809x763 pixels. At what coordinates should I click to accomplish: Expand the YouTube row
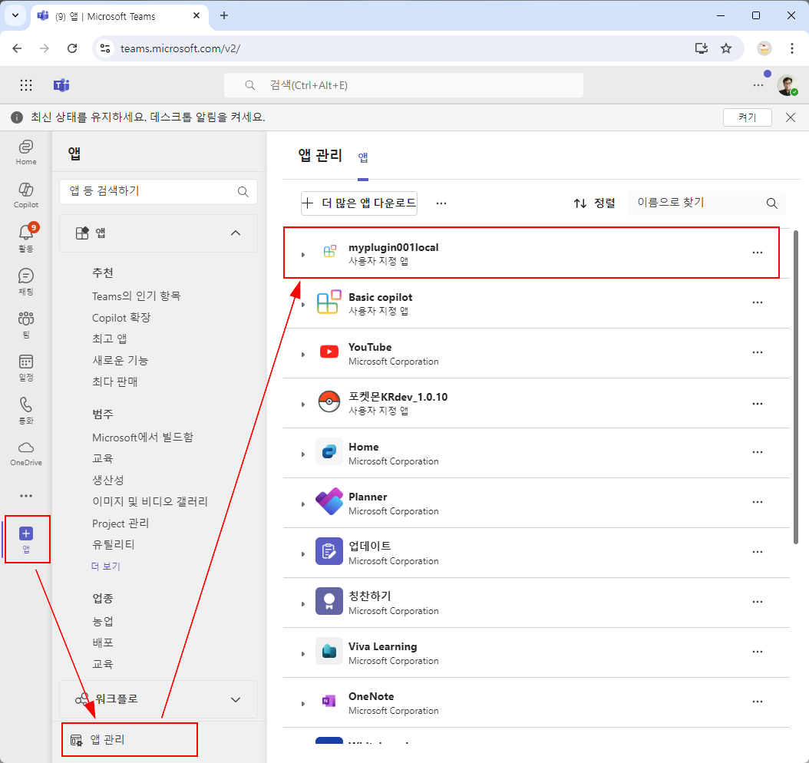click(303, 355)
